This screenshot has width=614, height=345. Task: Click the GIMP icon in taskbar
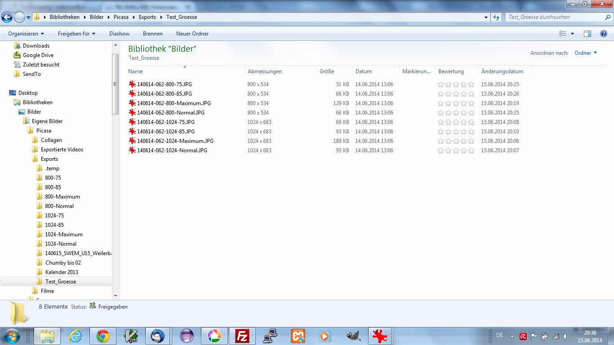[354, 336]
